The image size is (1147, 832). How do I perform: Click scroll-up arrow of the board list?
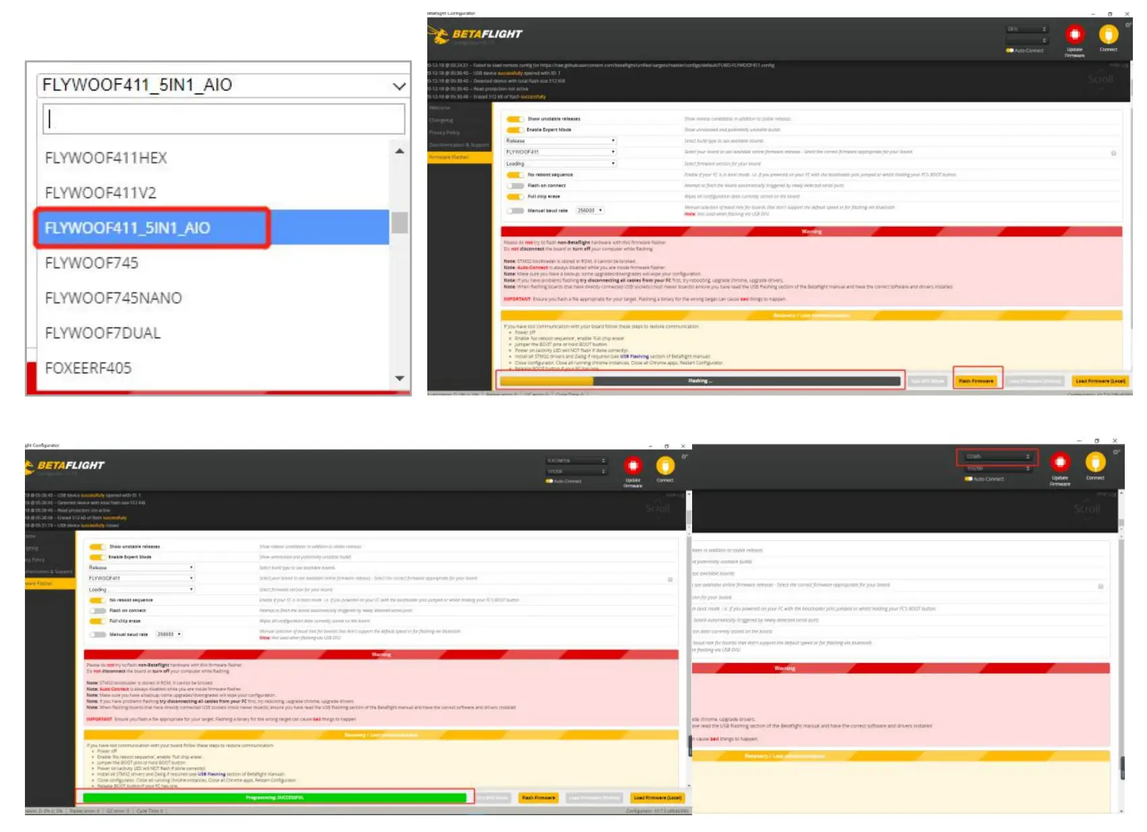[400, 151]
